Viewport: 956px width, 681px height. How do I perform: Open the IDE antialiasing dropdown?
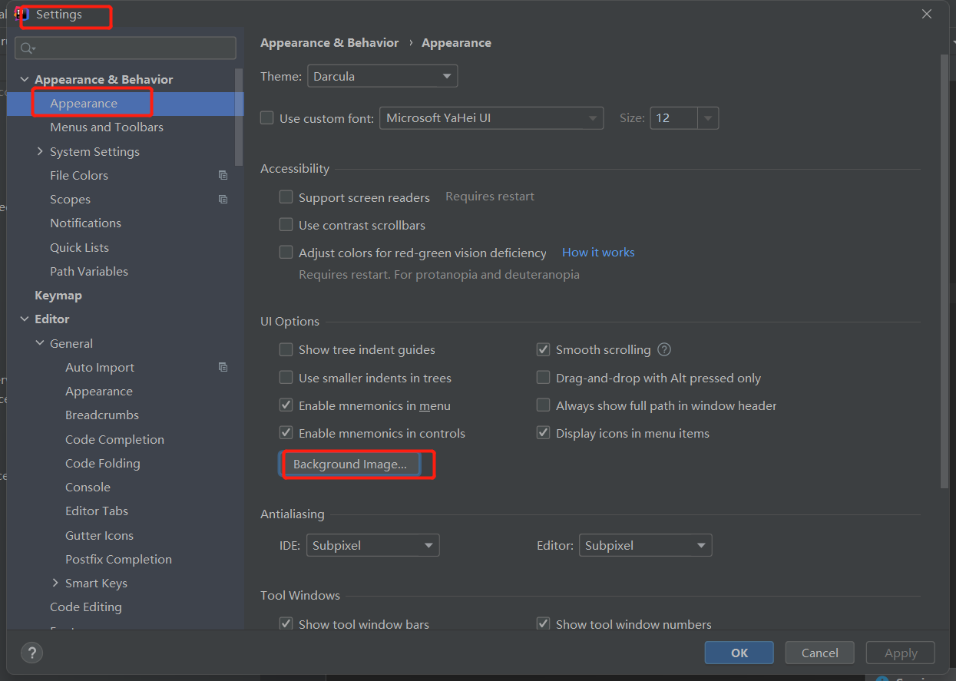click(x=373, y=546)
